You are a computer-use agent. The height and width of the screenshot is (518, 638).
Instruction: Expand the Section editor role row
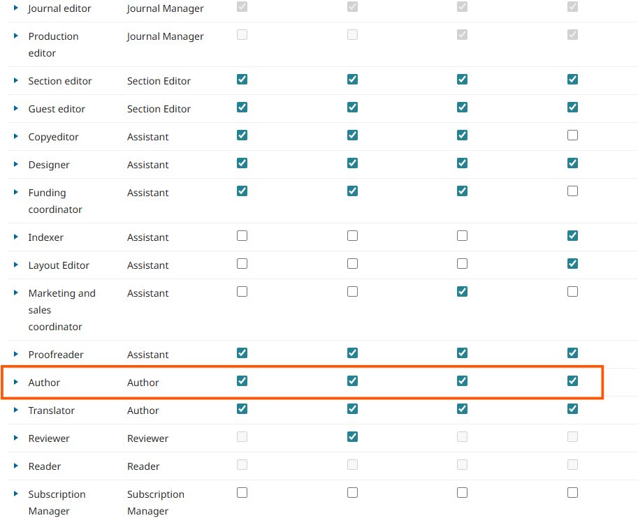point(16,80)
